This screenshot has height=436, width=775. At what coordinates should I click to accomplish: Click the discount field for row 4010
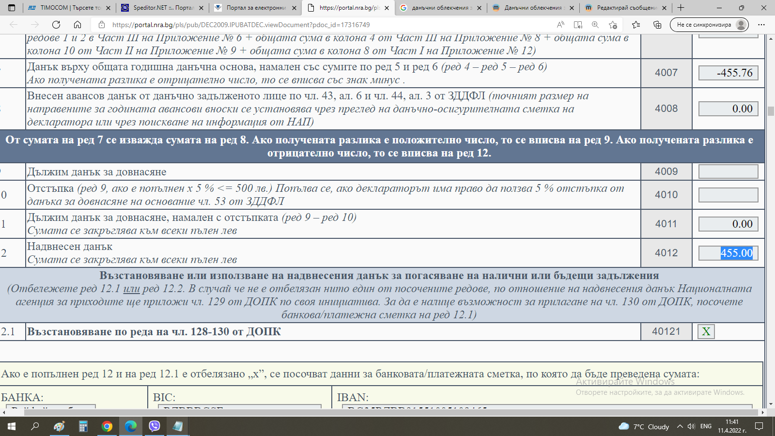728,195
